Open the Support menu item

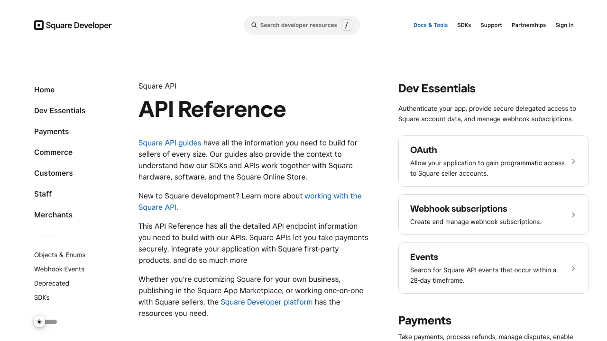pyautogui.click(x=491, y=25)
